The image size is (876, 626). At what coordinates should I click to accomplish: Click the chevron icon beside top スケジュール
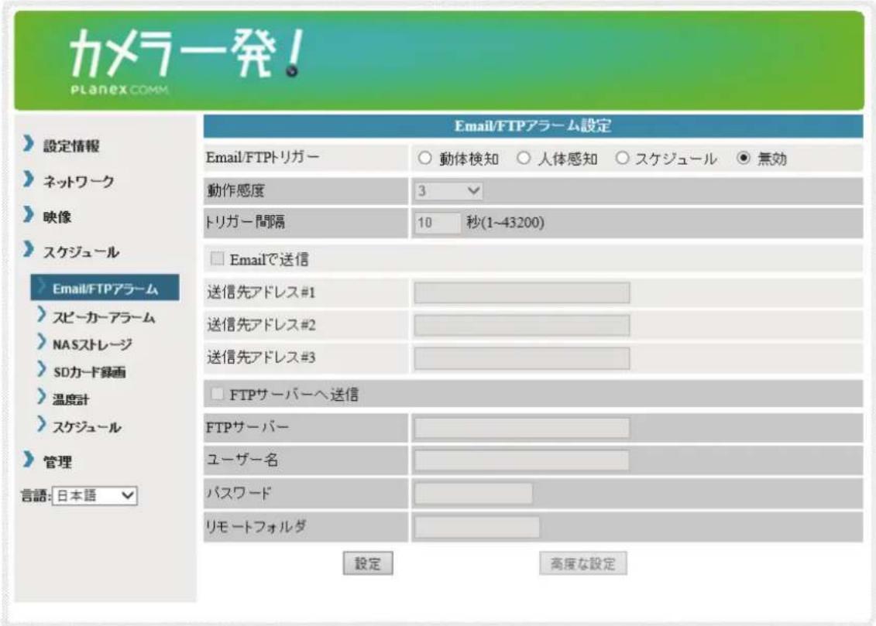29,249
